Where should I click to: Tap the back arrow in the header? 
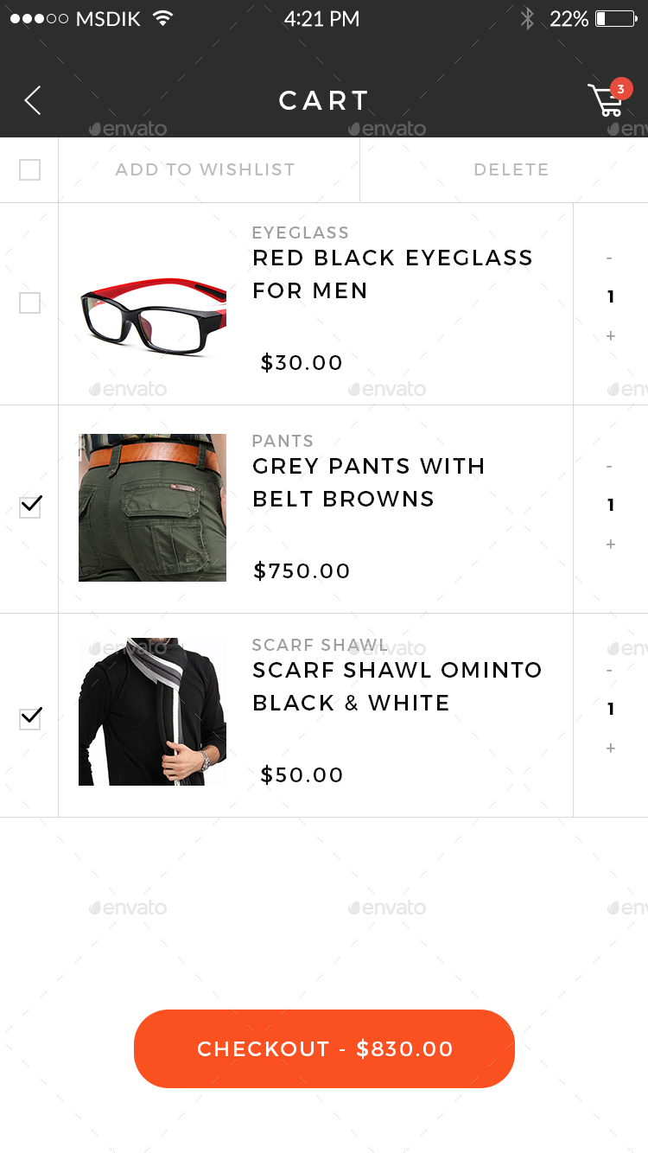33,100
